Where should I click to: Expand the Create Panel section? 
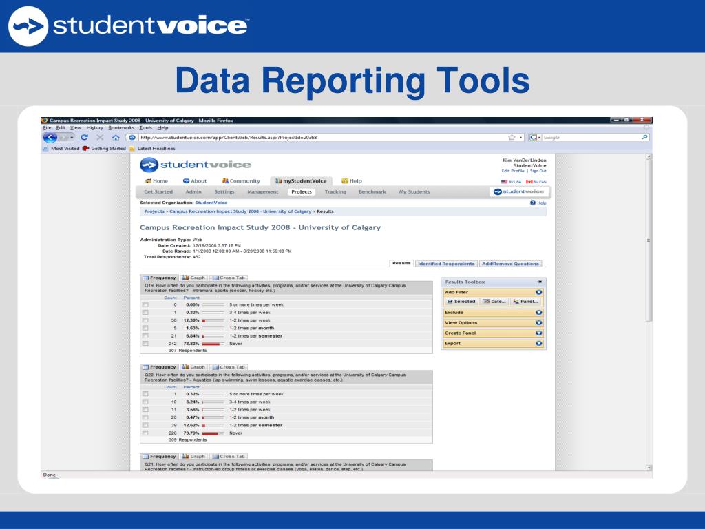click(x=539, y=333)
